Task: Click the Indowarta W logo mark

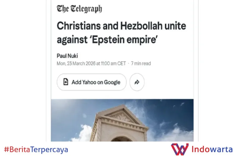Action: (x=180, y=149)
